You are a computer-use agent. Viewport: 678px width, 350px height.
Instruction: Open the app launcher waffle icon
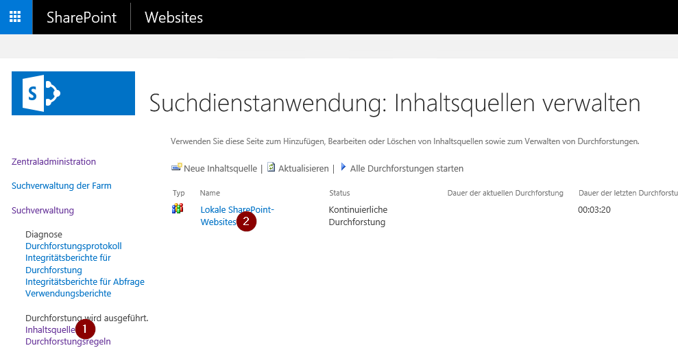pyautogui.click(x=15, y=17)
